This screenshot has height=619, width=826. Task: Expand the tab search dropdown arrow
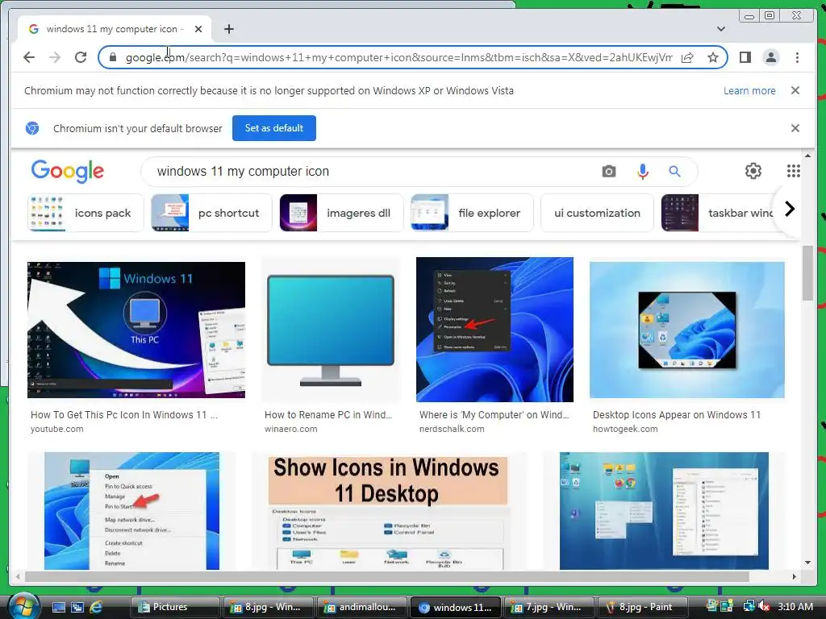click(721, 29)
